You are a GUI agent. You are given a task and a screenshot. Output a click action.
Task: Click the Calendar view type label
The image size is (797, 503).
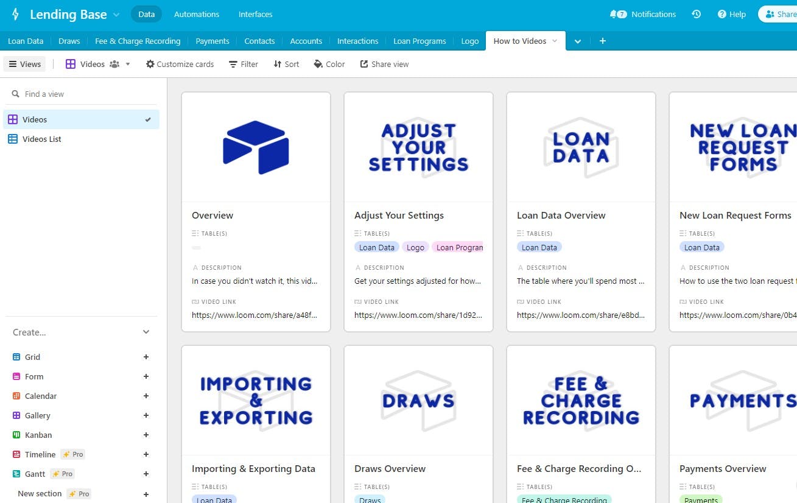pos(41,396)
